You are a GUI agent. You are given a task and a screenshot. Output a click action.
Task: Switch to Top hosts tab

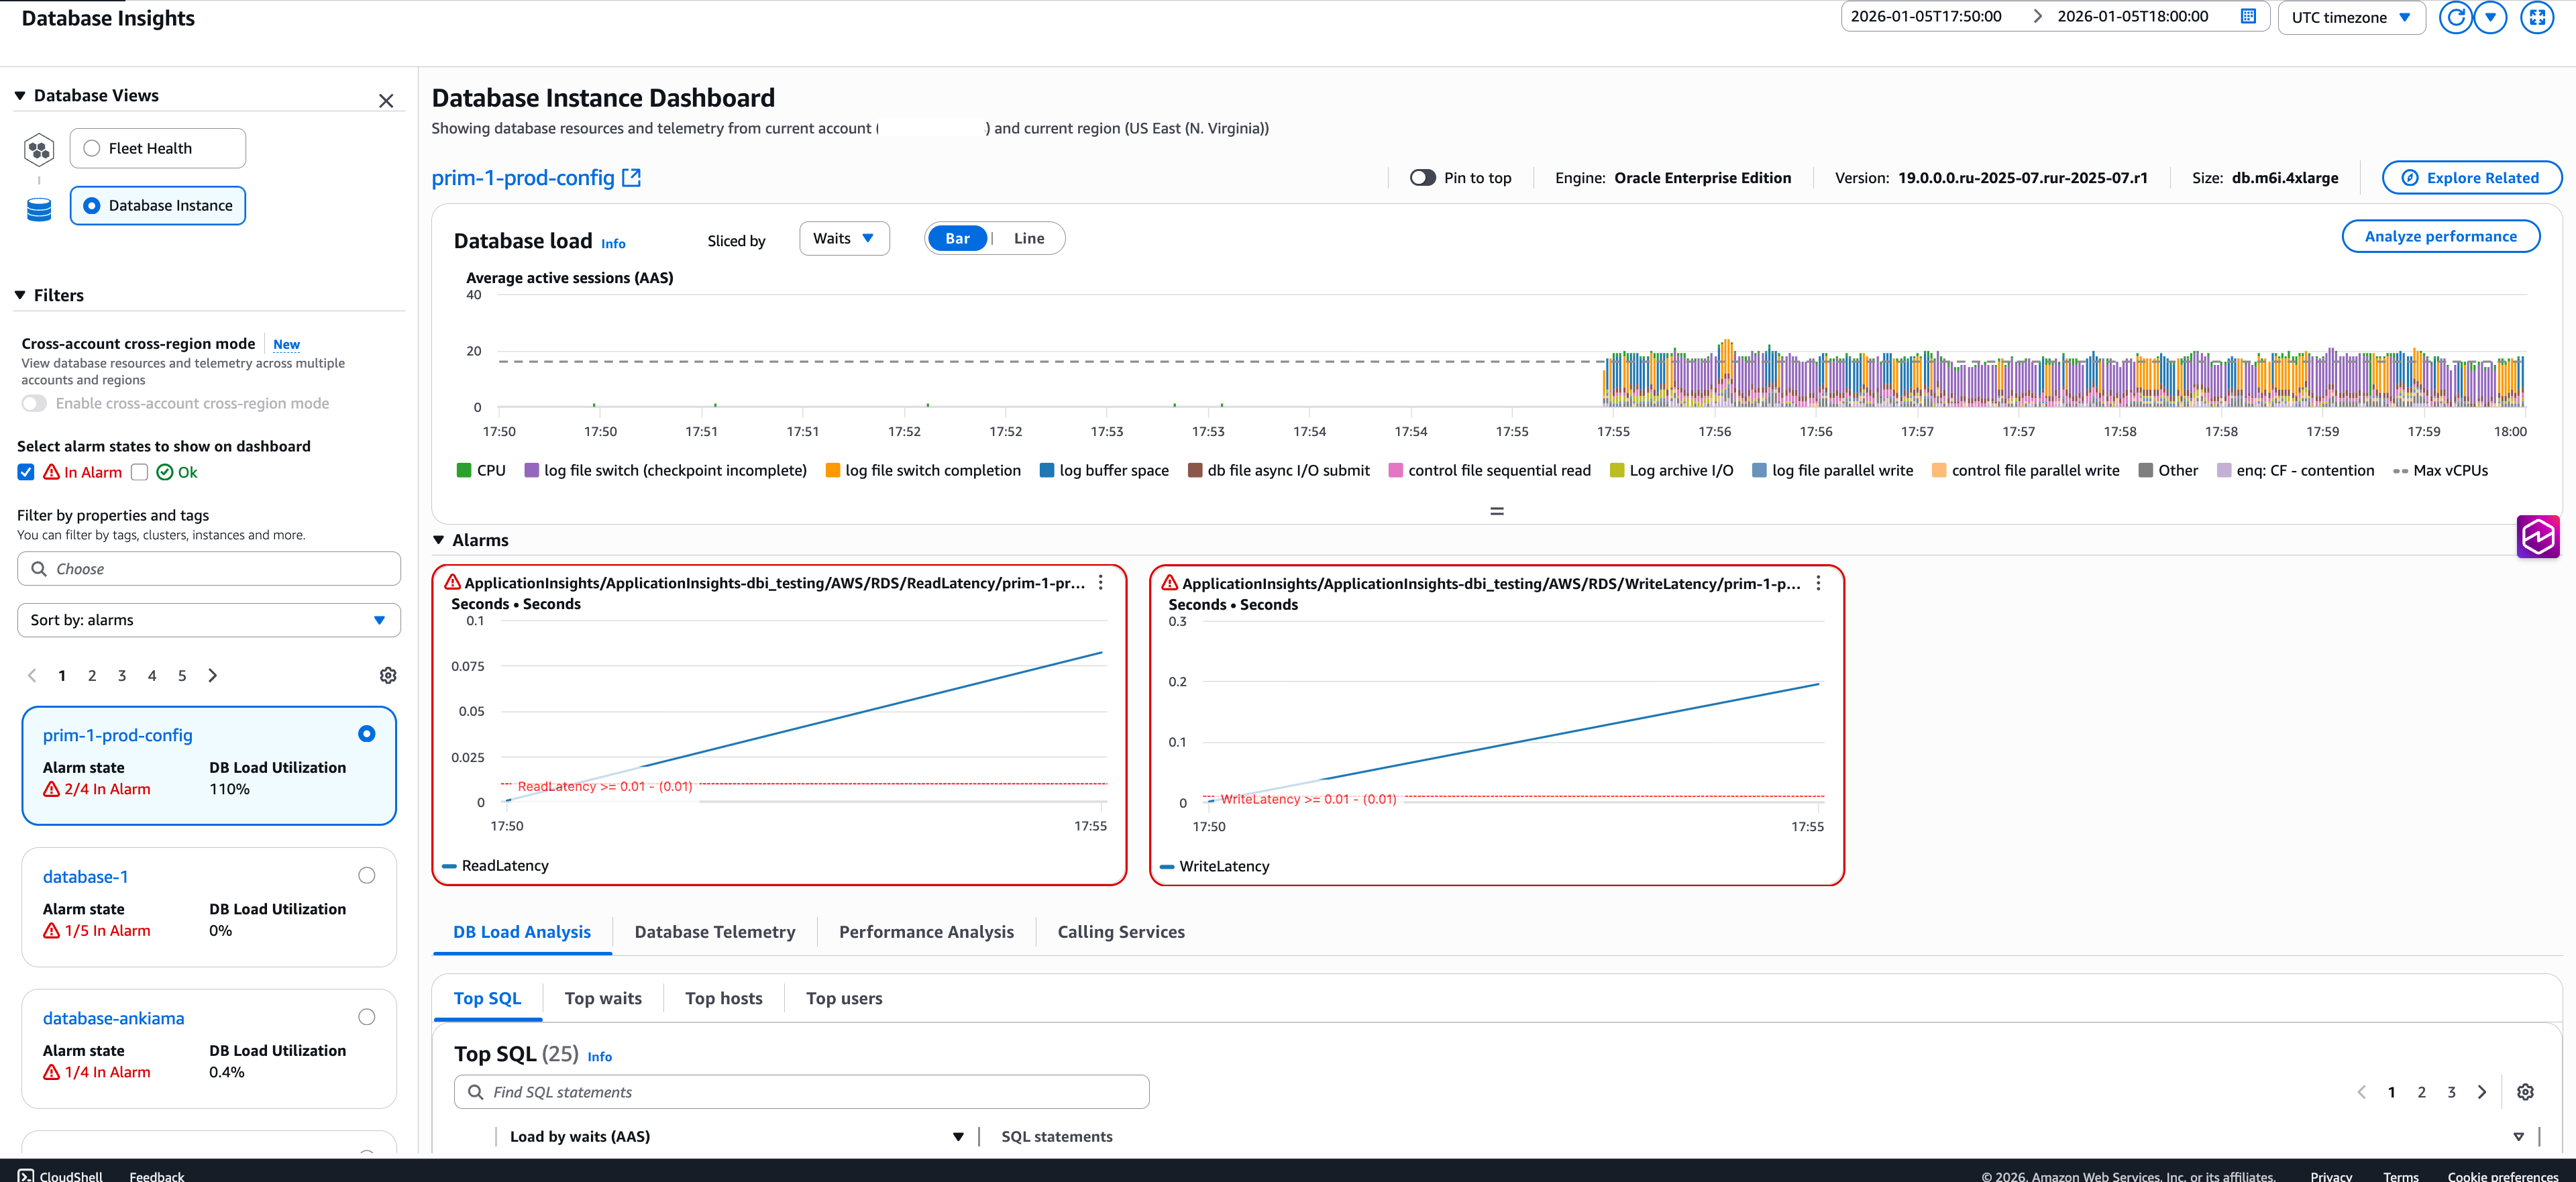724,998
